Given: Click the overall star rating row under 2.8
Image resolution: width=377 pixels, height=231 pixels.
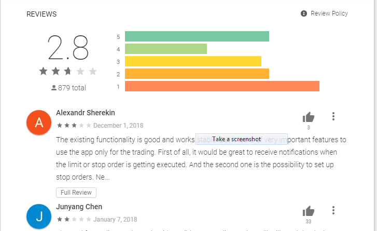Looking at the screenshot, I should tap(68, 71).
